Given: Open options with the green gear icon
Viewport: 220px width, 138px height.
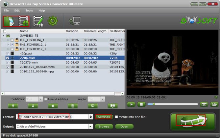Looking at the screenshot, I should point(53,21).
